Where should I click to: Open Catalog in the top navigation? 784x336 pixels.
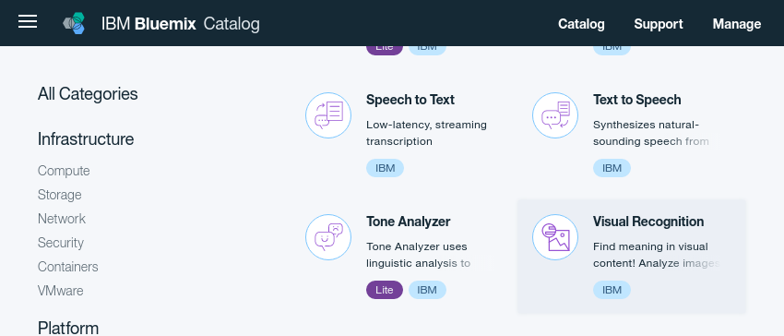581,24
